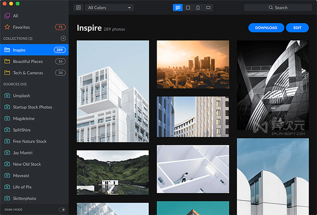
Task: Click the Search field
Action: click(x=278, y=7)
